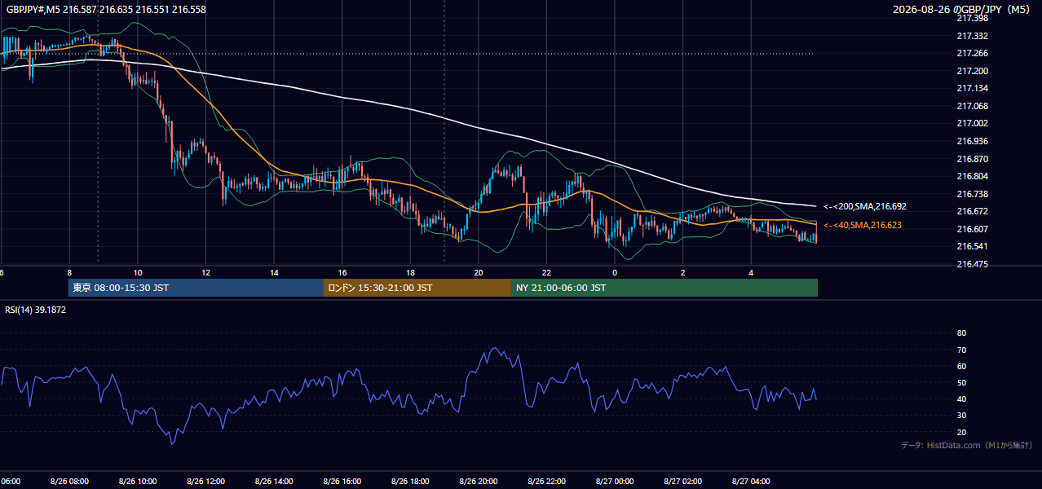Click hour tick 20 on price chart axis

(479, 272)
